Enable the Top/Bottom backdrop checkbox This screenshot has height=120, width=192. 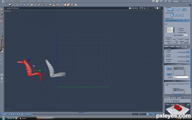[x=166, y=61]
